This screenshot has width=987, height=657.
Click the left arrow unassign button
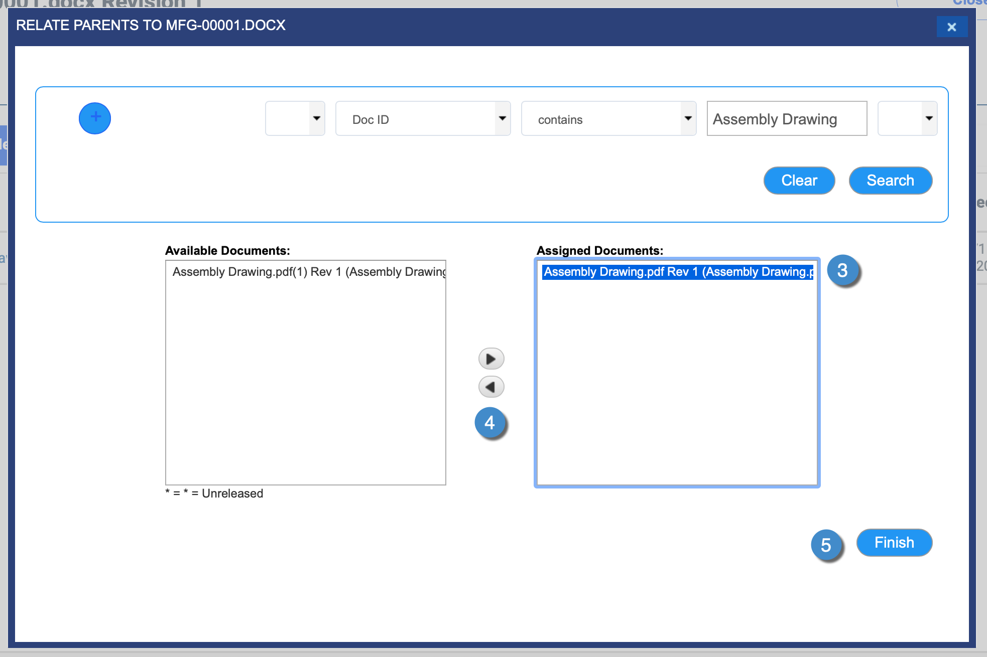pos(491,387)
